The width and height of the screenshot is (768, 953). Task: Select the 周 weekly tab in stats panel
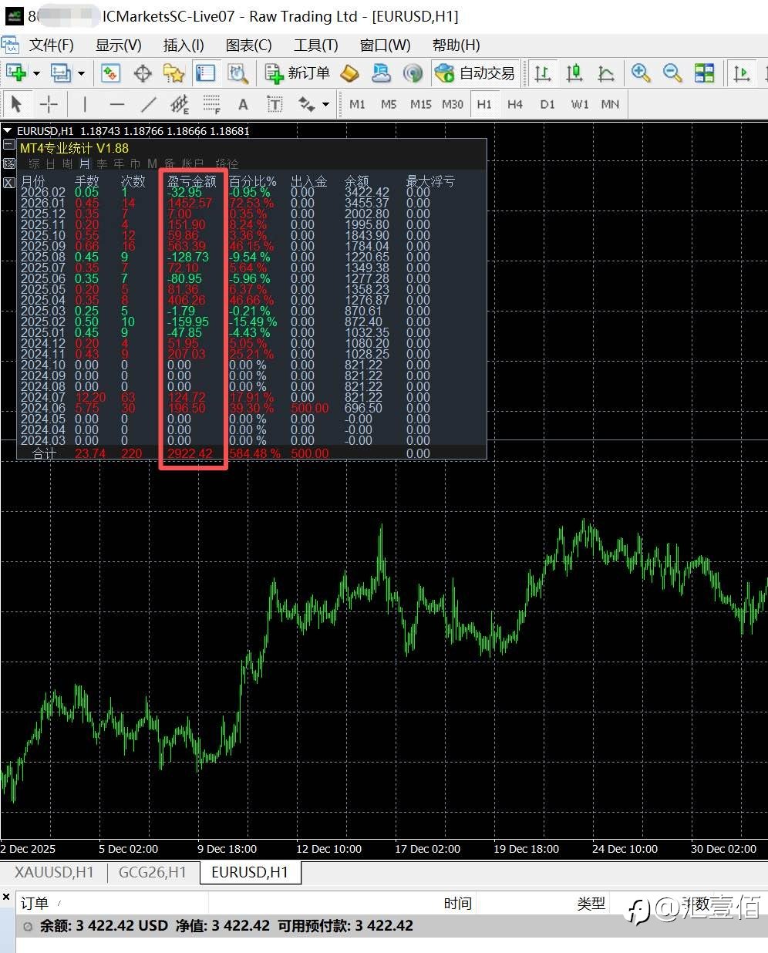coord(67,163)
